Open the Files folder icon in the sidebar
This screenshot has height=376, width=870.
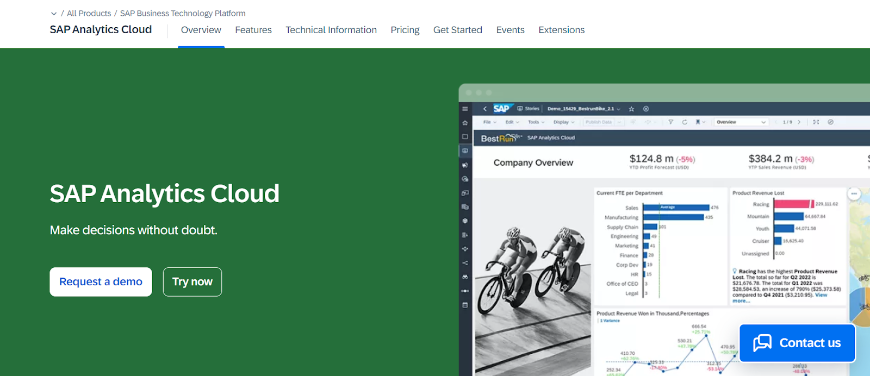465,137
